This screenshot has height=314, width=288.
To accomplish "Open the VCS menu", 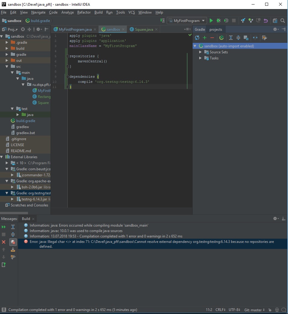I will click(x=132, y=12).
